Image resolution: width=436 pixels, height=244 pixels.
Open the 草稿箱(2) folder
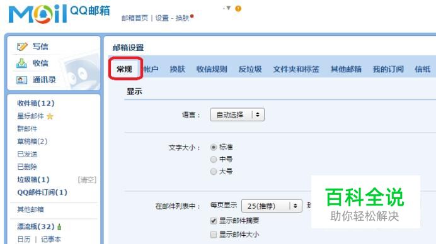(32, 141)
